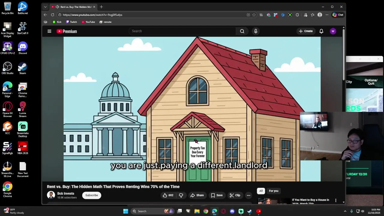384x216 pixels.
Task: Open OBS Studio desktop shortcut
Action: [7, 68]
